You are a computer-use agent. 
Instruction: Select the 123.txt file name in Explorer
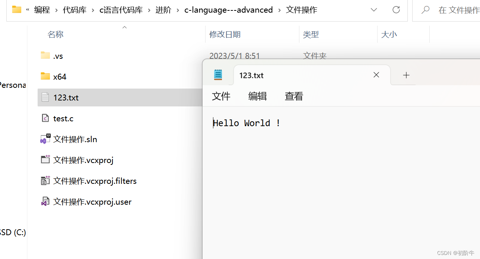click(x=66, y=97)
